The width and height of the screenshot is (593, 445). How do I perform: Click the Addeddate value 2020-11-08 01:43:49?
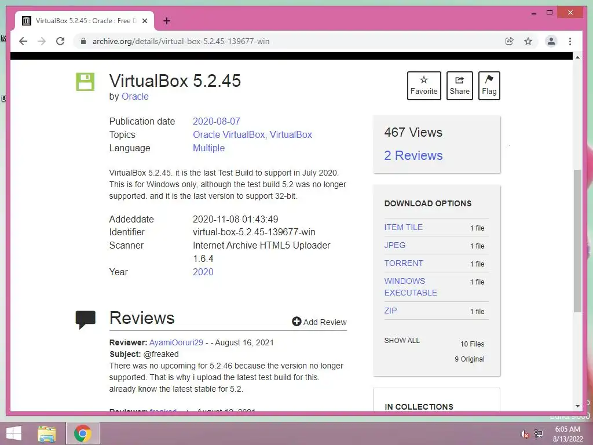236,219
